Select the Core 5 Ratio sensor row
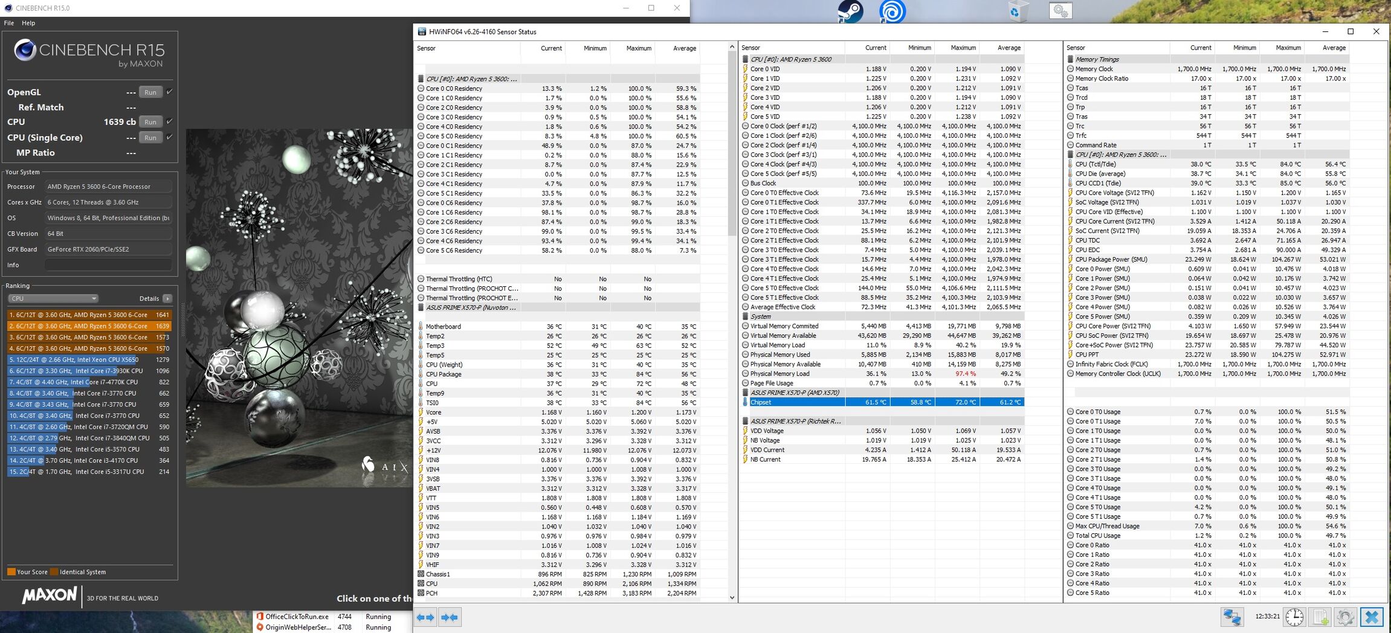The image size is (1391, 633). [1207, 593]
